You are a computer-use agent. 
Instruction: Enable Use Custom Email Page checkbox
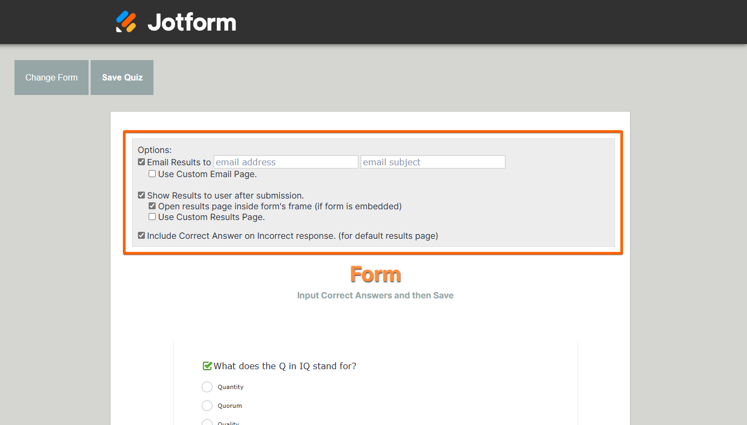tap(152, 174)
